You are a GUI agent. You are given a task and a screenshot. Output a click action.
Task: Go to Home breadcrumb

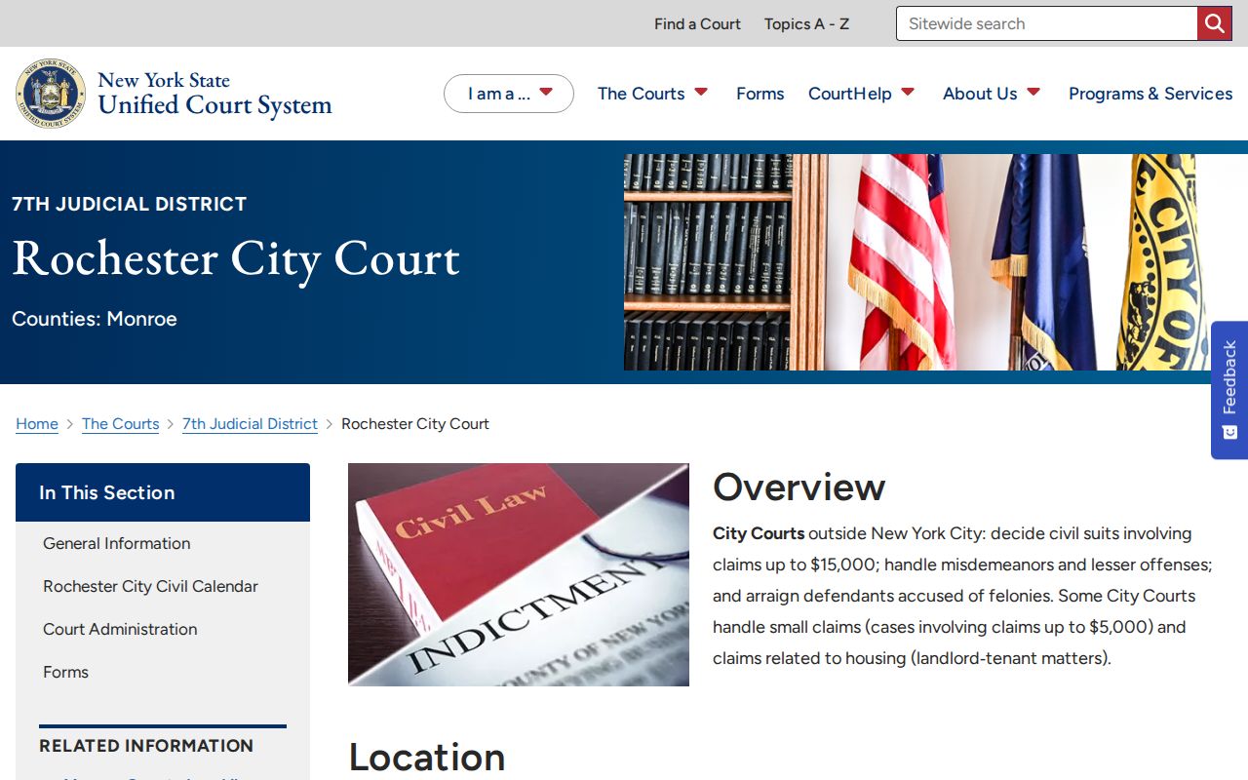pos(37,424)
